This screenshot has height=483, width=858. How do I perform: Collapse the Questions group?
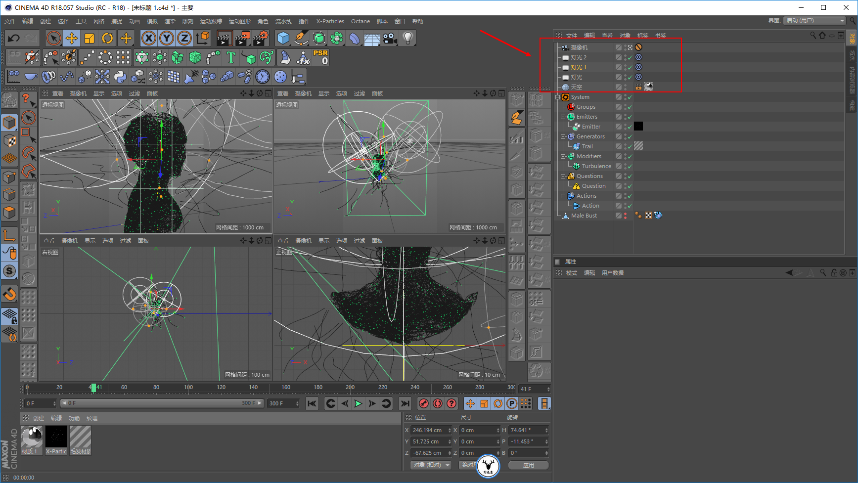click(563, 176)
